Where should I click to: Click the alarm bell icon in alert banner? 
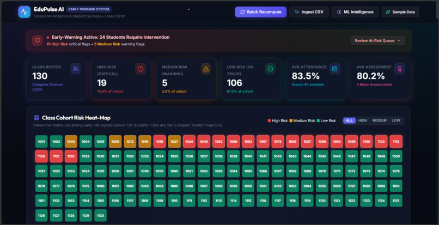38,41
